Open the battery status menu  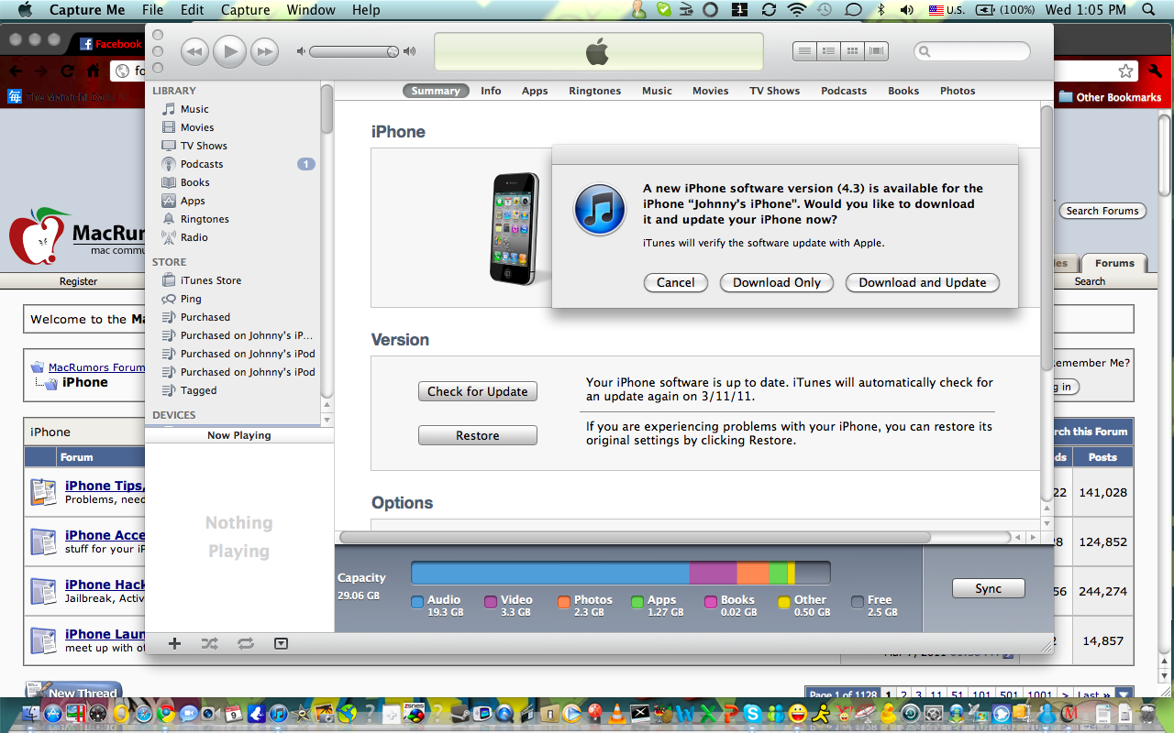[1006, 10]
